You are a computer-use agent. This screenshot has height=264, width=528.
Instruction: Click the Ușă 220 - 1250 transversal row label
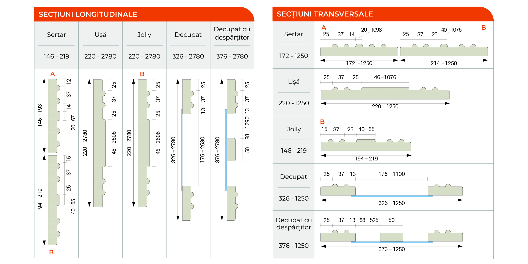click(294, 103)
